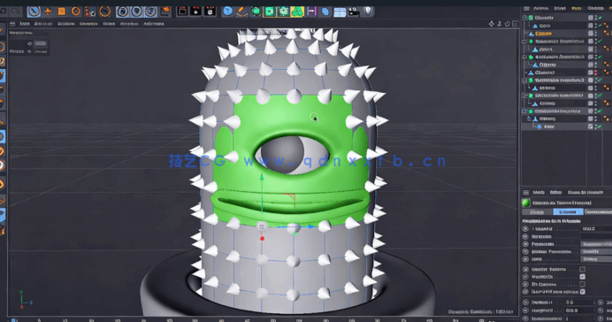This screenshot has height=322, width=612.
Task: Open first of three attribute dropdowns
Action: coord(596,244)
